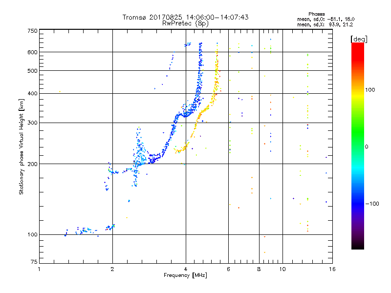Click the "16" frequency tick label

tap(332, 269)
